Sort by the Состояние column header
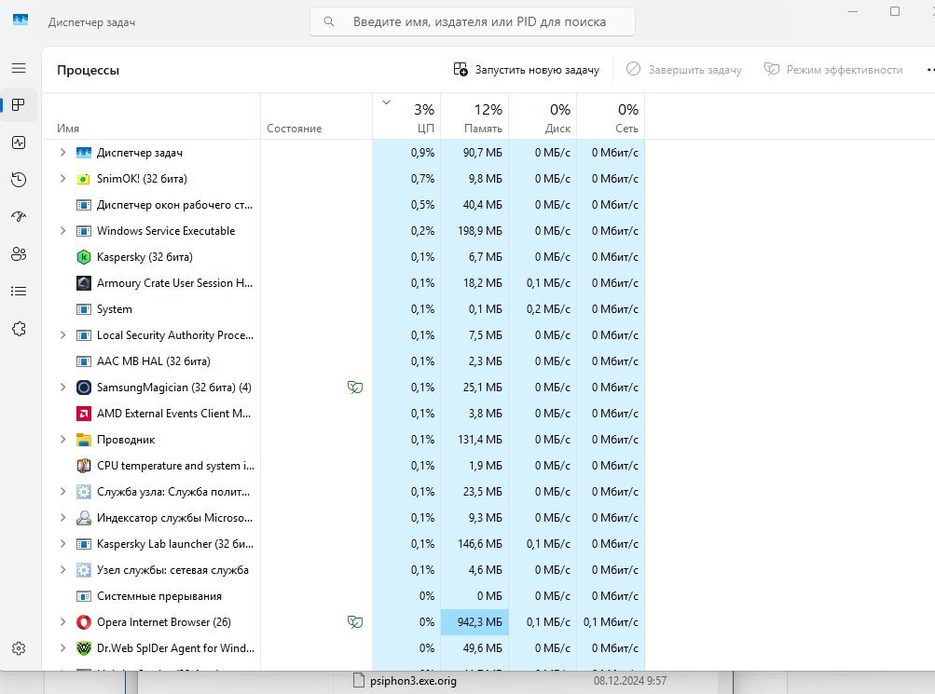 (x=317, y=116)
